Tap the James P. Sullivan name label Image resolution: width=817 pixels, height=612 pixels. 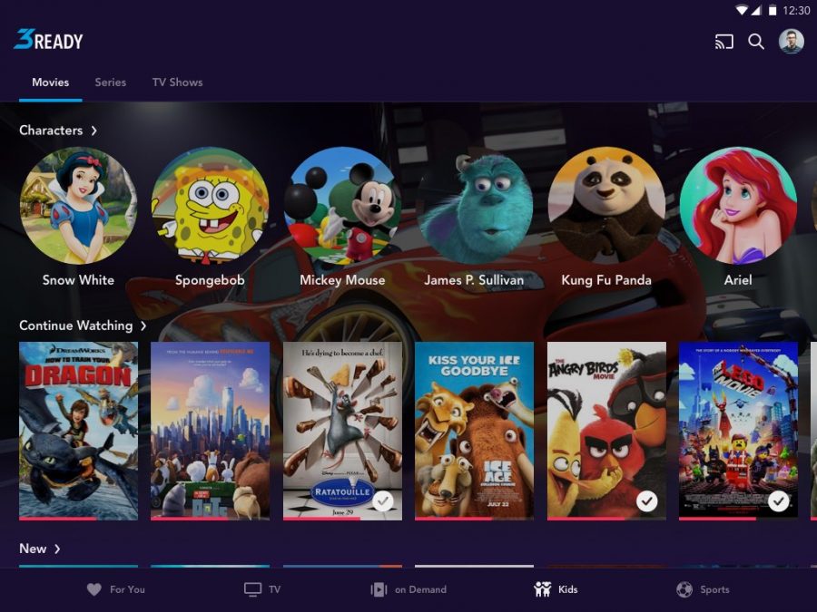click(x=474, y=280)
